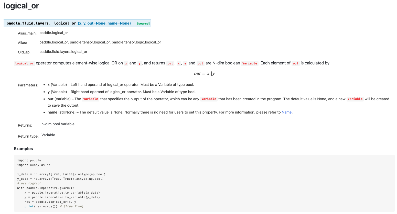Click the Parameters: field label
Viewport: 397px width, 214px height.
28,85
